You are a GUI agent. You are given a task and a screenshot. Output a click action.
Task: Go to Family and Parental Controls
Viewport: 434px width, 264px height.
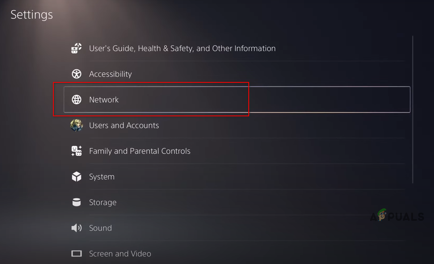(140, 151)
